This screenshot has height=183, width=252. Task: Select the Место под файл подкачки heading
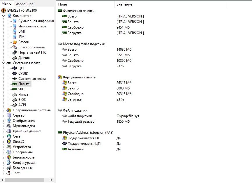pyautogui.click(x=84, y=44)
